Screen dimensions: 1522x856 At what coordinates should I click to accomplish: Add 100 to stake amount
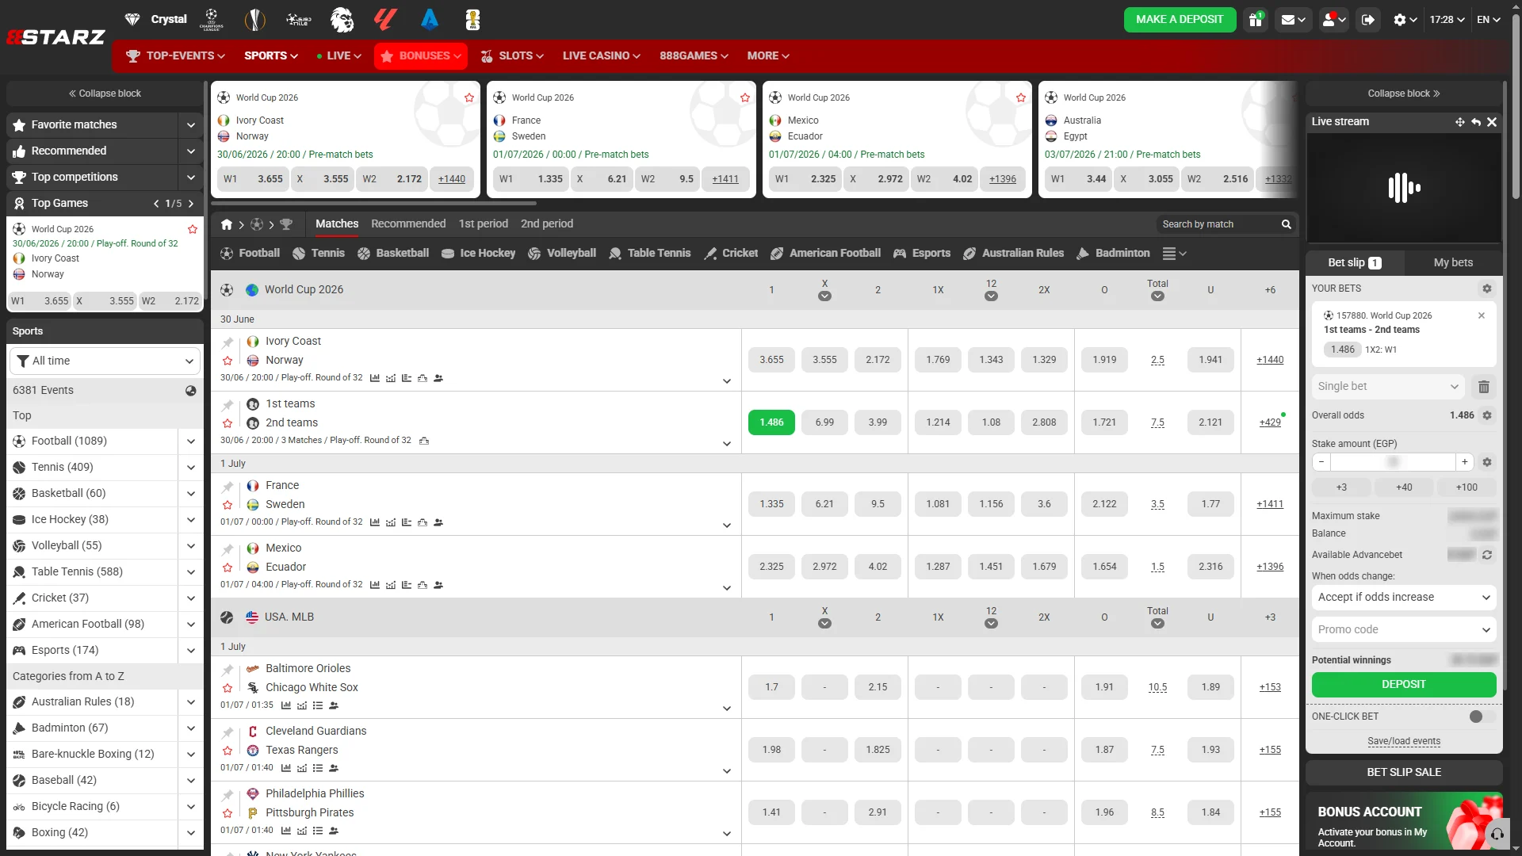click(x=1467, y=487)
